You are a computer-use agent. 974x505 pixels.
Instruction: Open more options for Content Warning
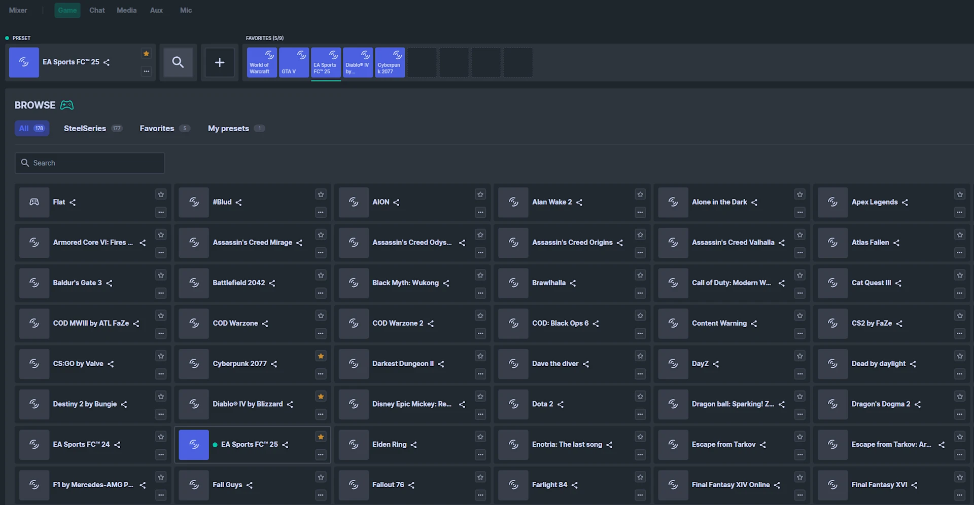click(800, 333)
